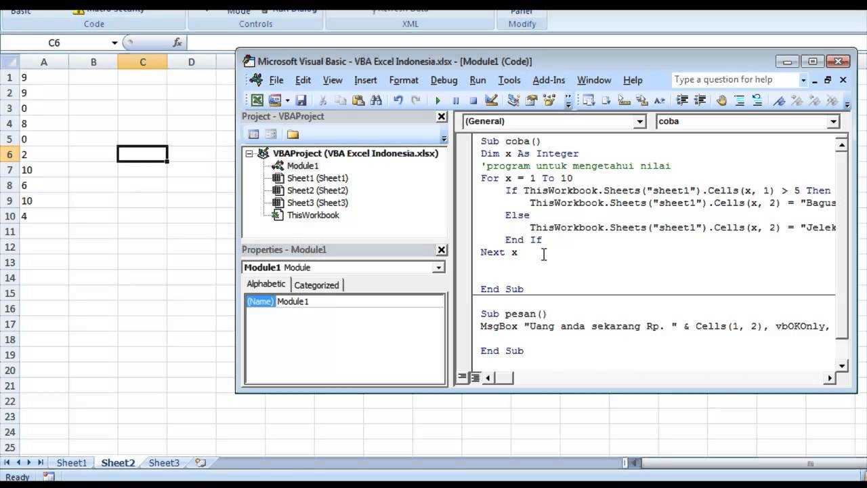
Task: Click the View Microsoft Excel toolbar icon
Action: [257, 100]
